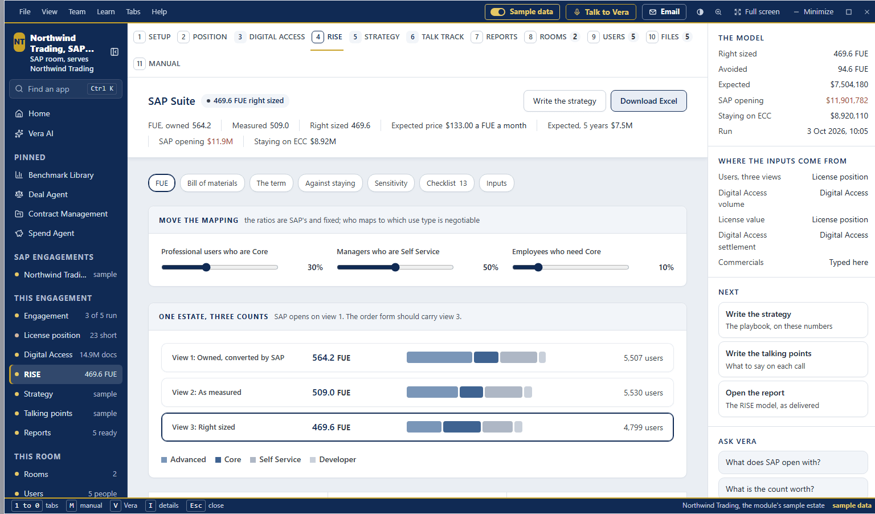Select View 3: Right sized row

tap(418, 427)
